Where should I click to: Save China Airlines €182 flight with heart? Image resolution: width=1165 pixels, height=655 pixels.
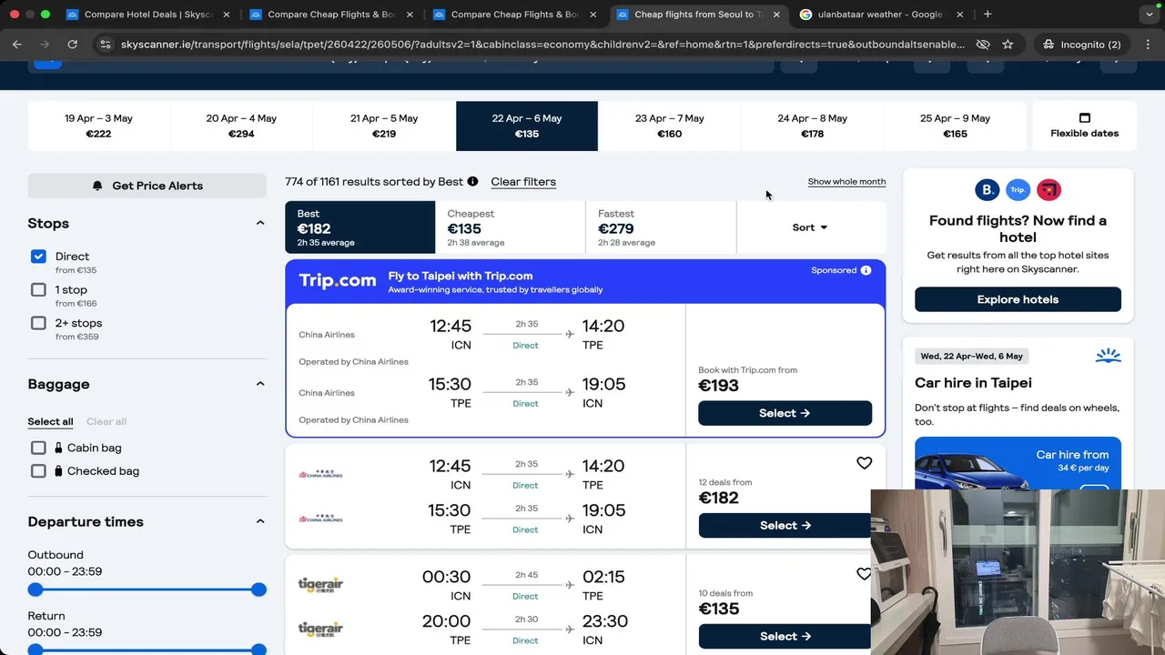click(x=864, y=463)
